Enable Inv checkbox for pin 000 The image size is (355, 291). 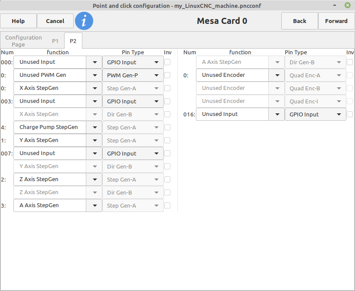tap(167, 62)
